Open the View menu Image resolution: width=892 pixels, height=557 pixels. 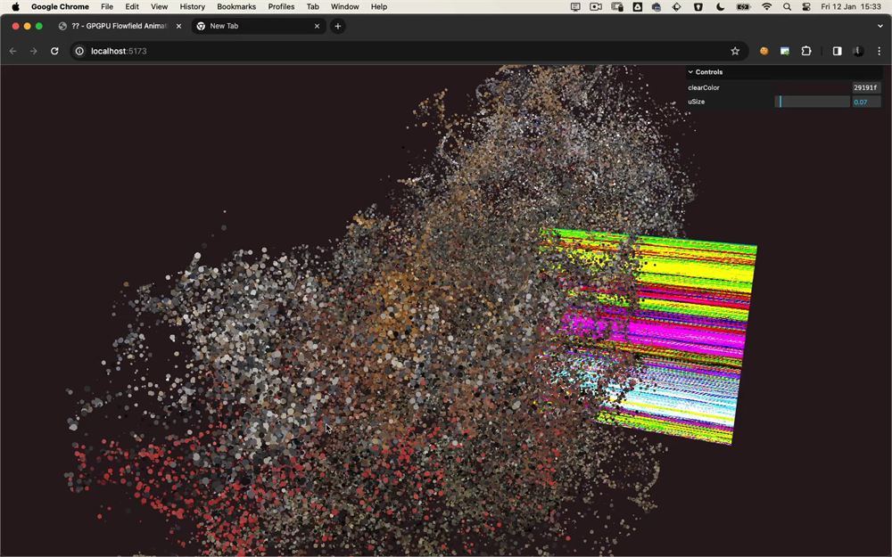coord(160,7)
